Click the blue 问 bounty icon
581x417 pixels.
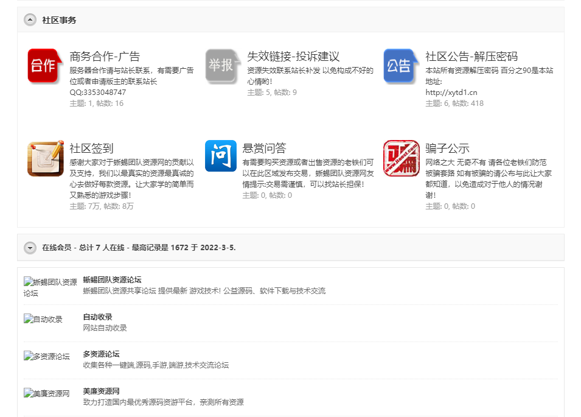tap(221, 156)
